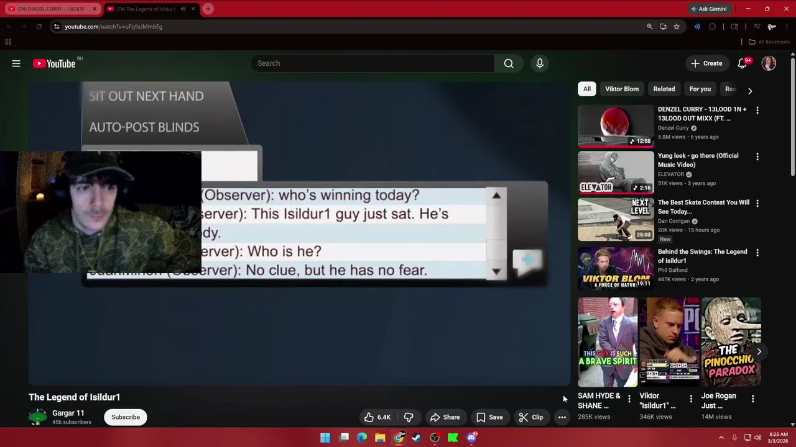Screen dimensions: 796x447
Task: Open Phil Galfond channel name
Action: (x=673, y=270)
